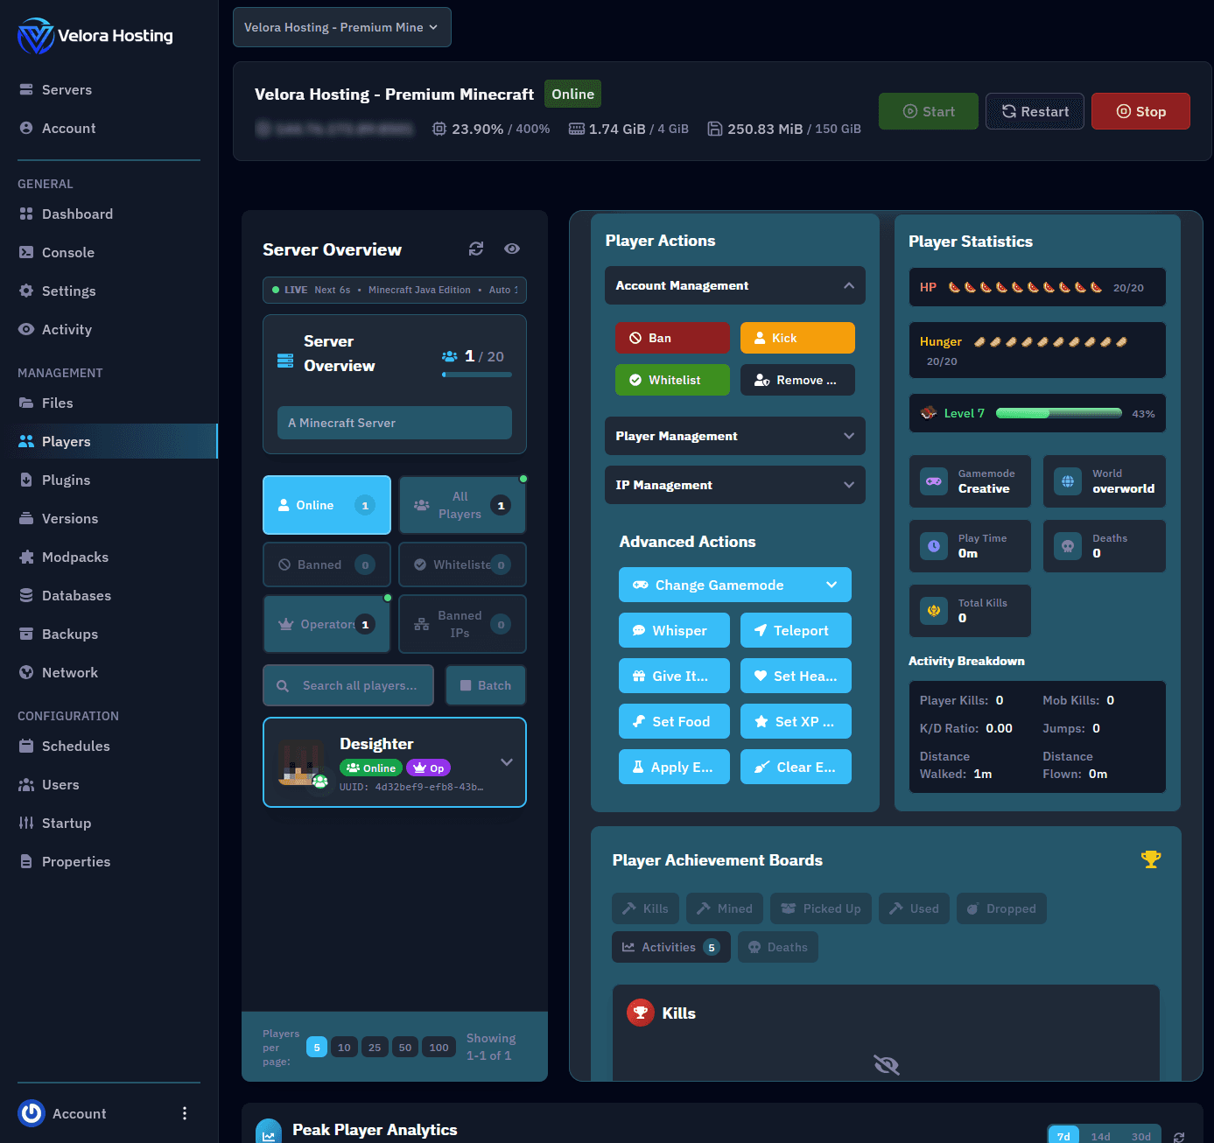The image size is (1214, 1143).
Task: Click the Gamemode controller icon
Action: (934, 481)
